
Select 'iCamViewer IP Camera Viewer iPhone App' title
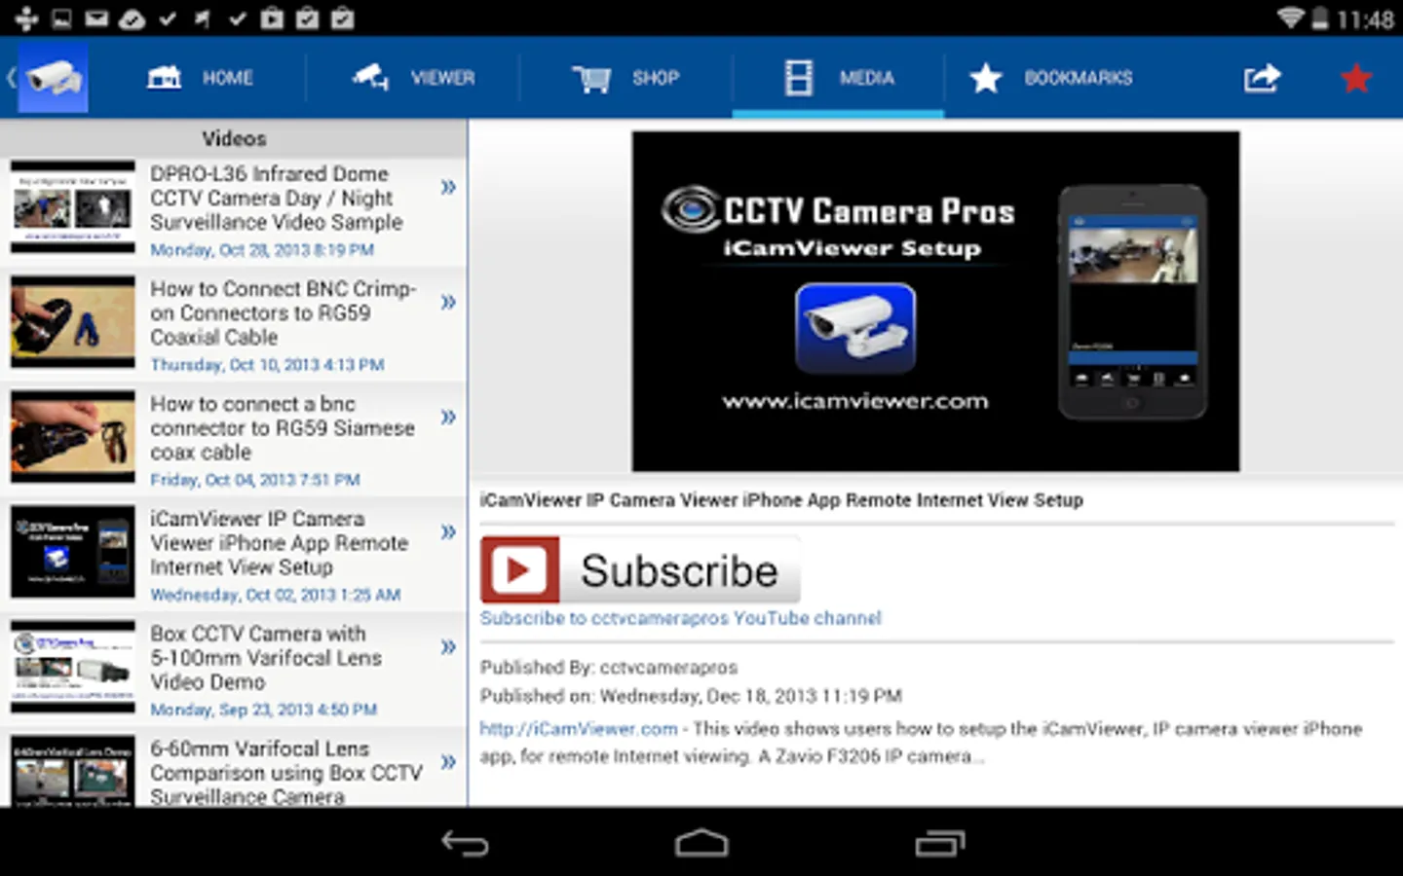279,543
